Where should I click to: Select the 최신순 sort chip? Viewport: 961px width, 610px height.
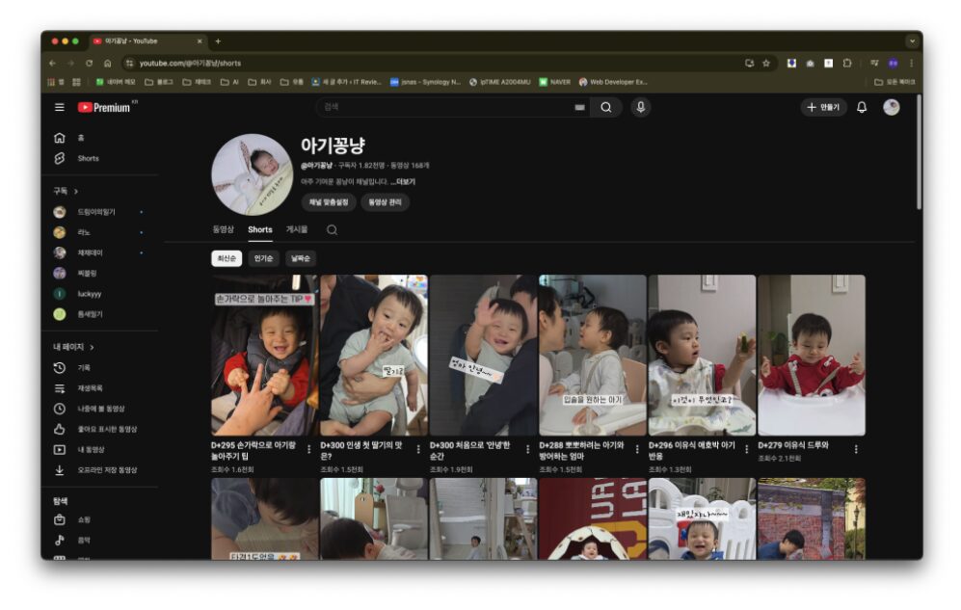coord(227,258)
